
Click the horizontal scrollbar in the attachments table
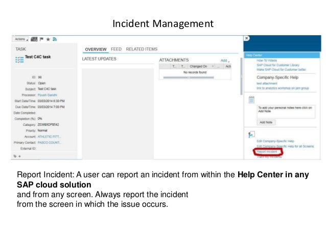pyautogui.click(x=189, y=77)
